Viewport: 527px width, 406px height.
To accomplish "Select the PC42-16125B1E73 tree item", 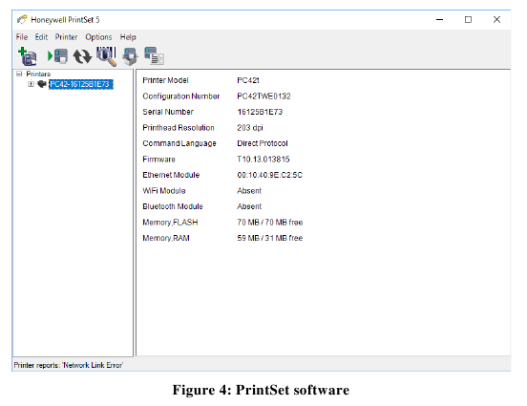I will pyautogui.click(x=81, y=84).
